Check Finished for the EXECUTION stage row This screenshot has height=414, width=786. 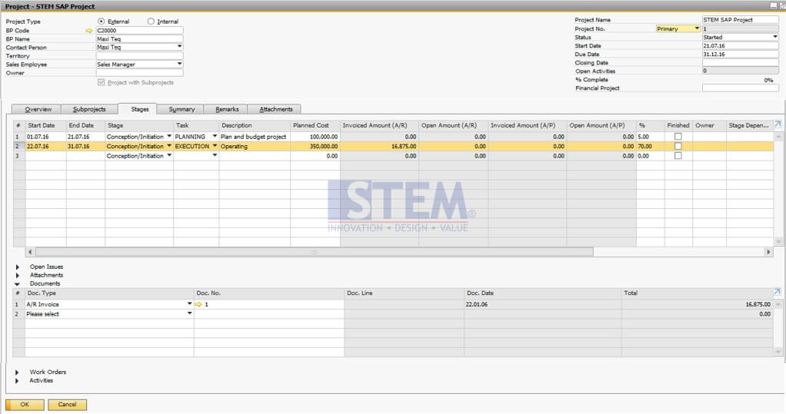click(x=678, y=146)
